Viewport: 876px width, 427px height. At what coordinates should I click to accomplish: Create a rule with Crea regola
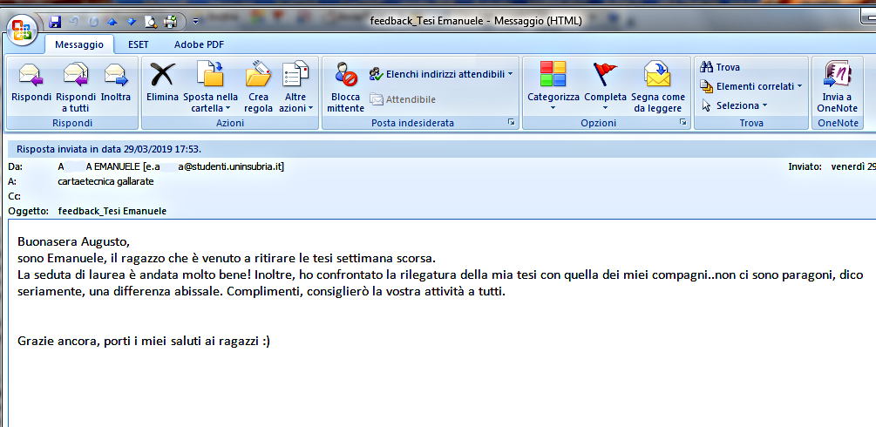click(258, 86)
